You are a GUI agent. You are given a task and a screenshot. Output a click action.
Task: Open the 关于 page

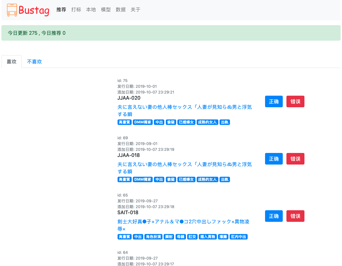[x=135, y=9]
